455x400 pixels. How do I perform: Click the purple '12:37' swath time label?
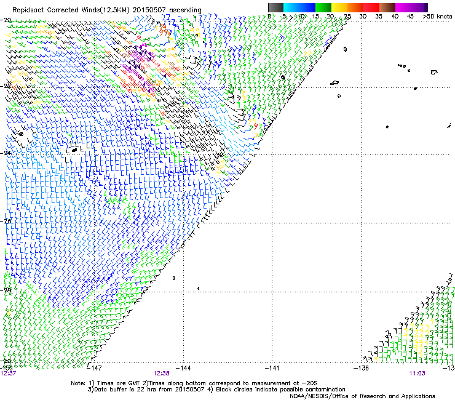tap(8, 374)
